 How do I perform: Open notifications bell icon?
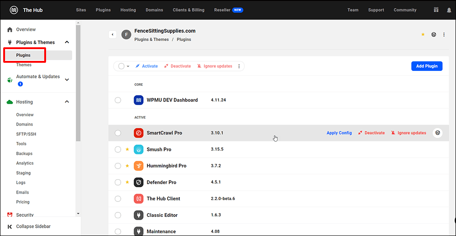tap(449, 10)
